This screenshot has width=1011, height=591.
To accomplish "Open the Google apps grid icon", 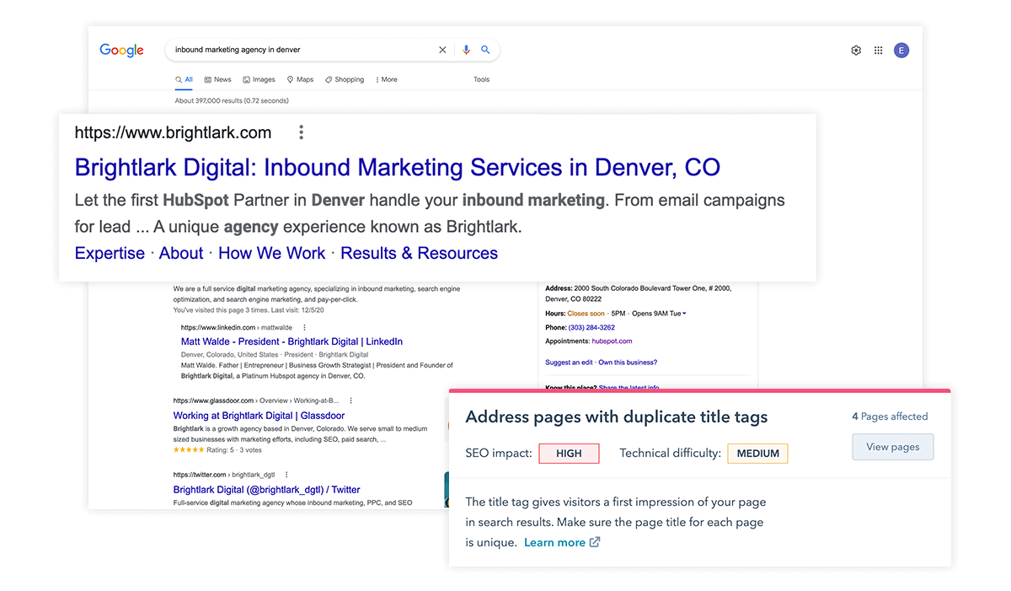I will click(x=878, y=51).
